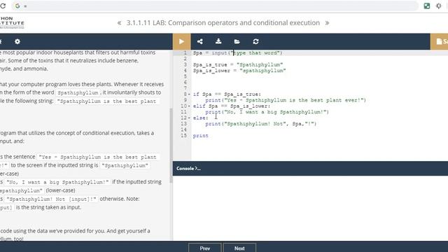Click print 'Spathiphyllum! Not' on line 13

261,124
